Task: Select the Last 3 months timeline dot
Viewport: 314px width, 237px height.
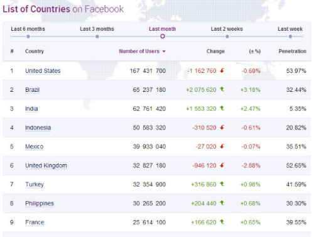Action: (97, 36)
